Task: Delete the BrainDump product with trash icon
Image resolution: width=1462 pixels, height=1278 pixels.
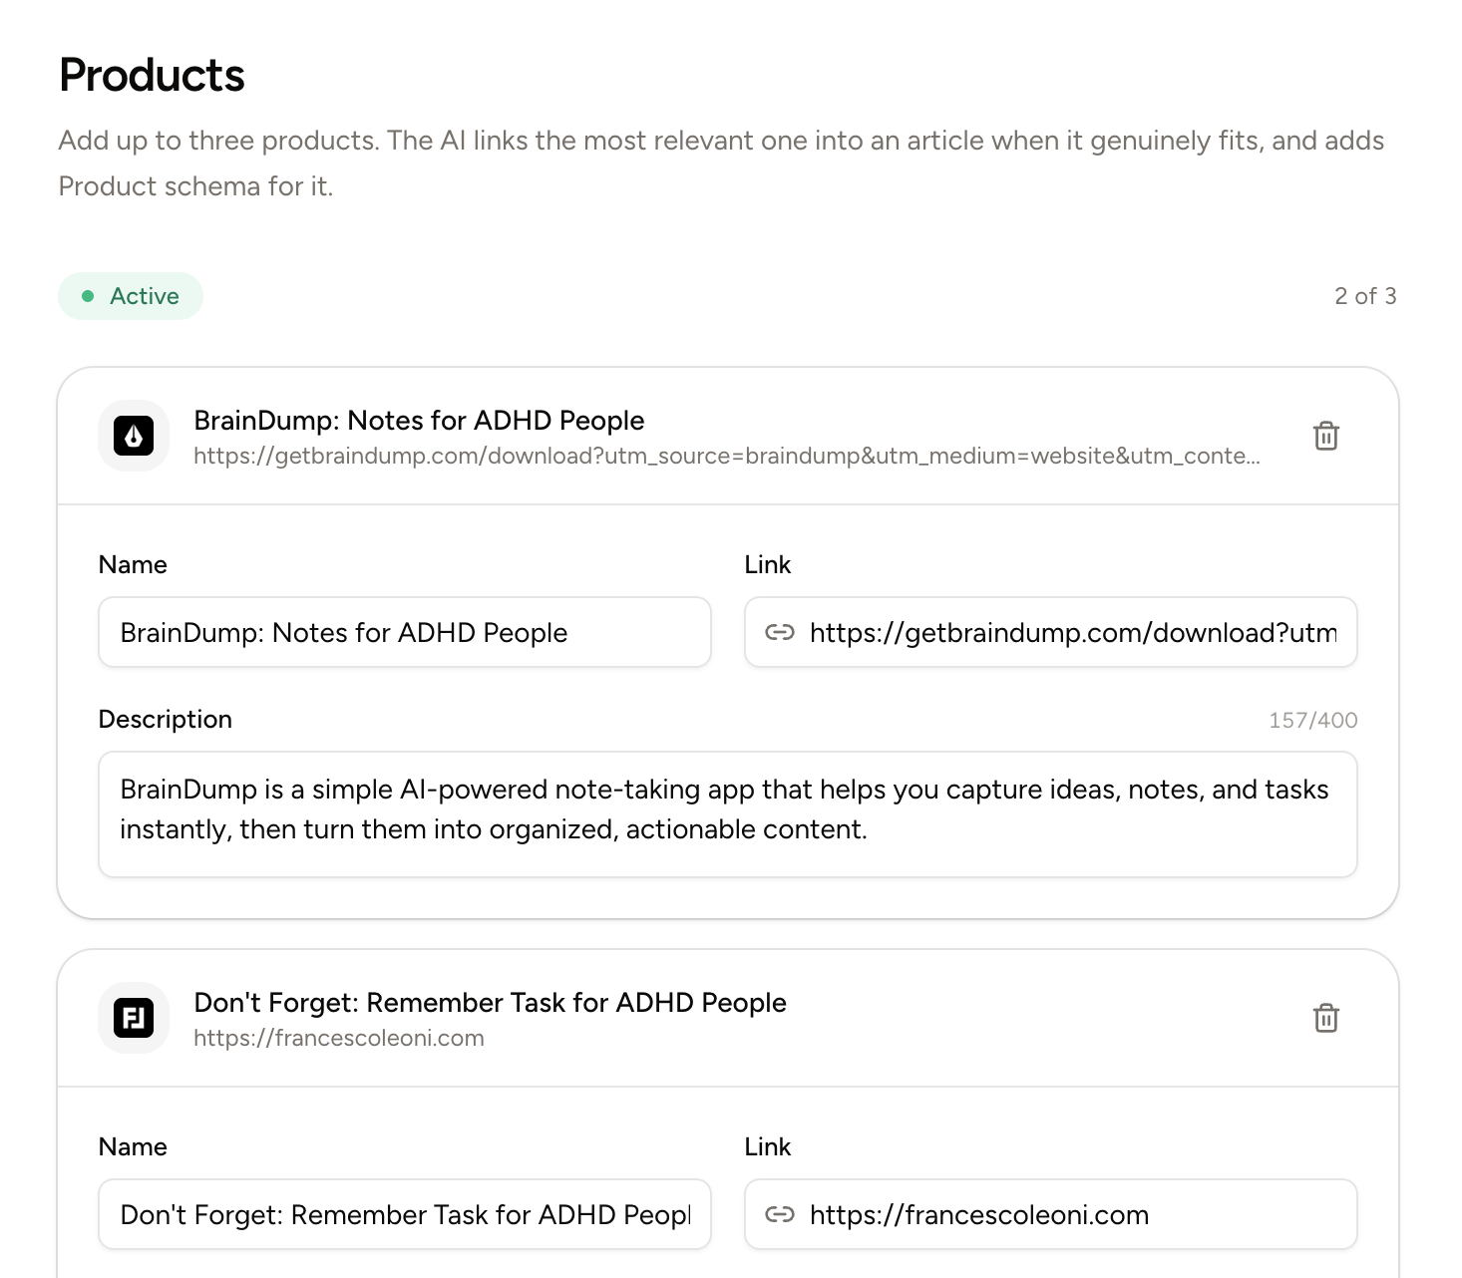Action: [x=1325, y=436]
